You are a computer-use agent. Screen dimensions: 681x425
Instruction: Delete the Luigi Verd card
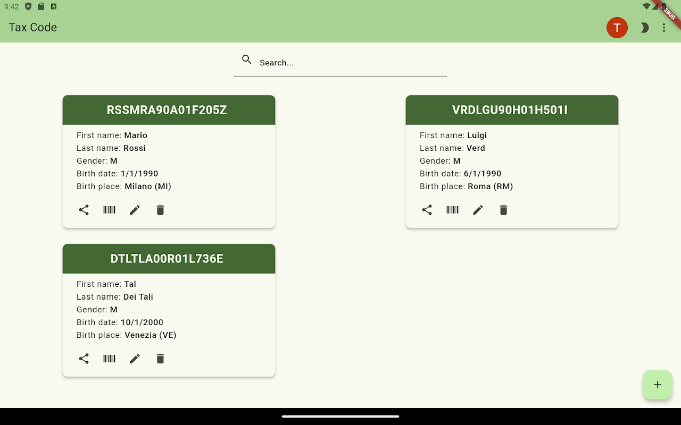tap(504, 210)
